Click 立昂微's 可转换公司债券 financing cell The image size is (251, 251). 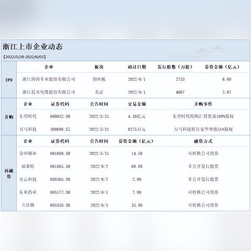tap(203, 205)
